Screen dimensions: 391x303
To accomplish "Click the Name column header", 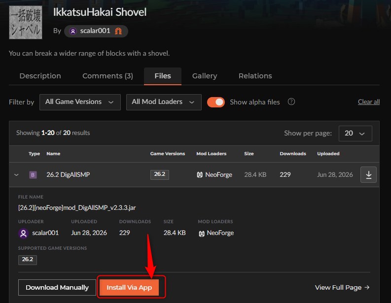I will [x=53, y=154].
